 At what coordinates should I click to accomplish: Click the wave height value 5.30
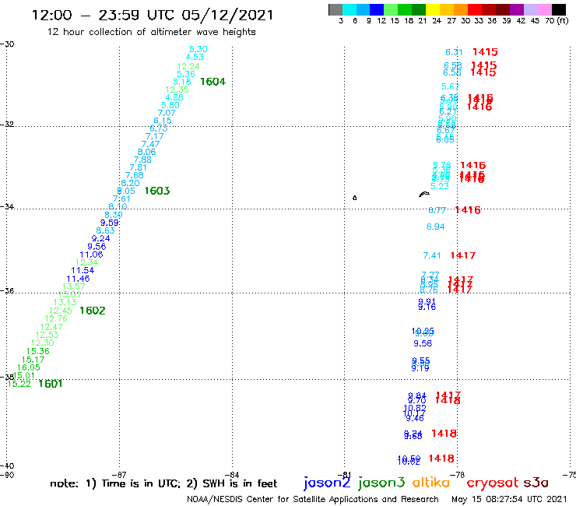pyautogui.click(x=198, y=49)
